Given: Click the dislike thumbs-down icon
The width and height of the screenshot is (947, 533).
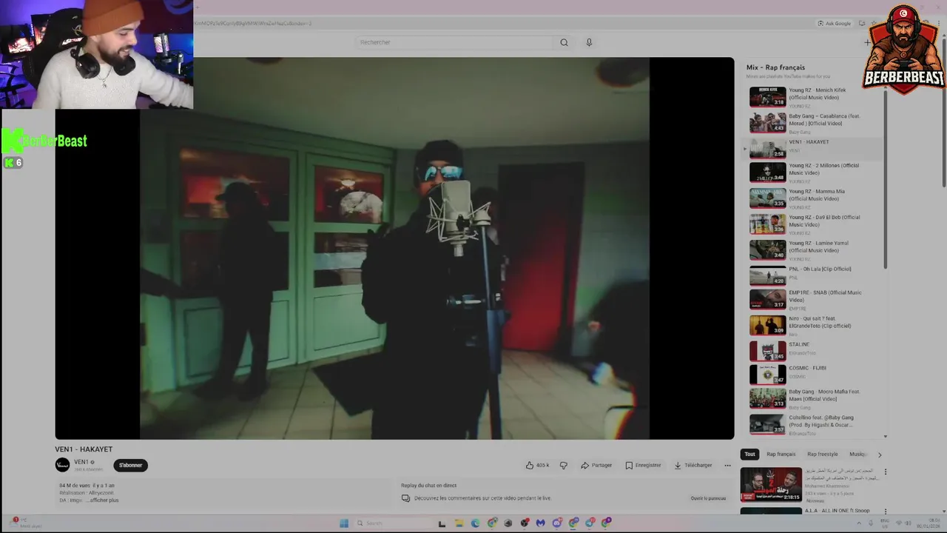Looking at the screenshot, I should pos(564,465).
